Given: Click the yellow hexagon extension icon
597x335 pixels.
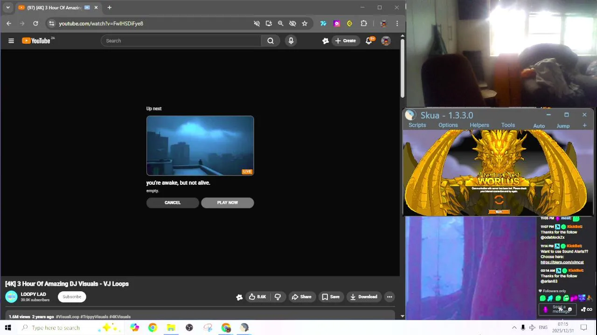Looking at the screenshot, I should point(349,23).
